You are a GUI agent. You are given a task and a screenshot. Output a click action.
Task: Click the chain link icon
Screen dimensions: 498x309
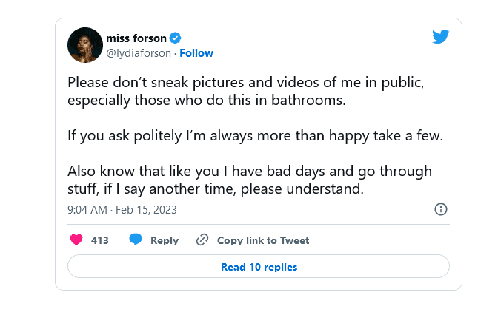[202, 240]
